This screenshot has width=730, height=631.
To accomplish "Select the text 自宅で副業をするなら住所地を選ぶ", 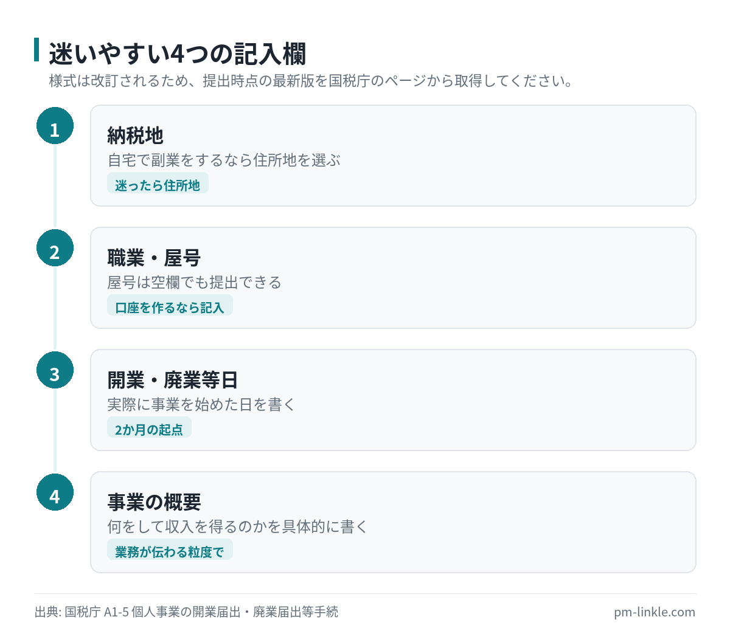I will point(224,160).
